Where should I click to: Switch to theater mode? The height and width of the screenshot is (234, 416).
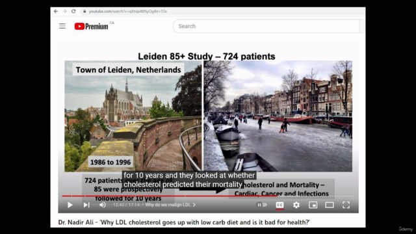point(330,205)
